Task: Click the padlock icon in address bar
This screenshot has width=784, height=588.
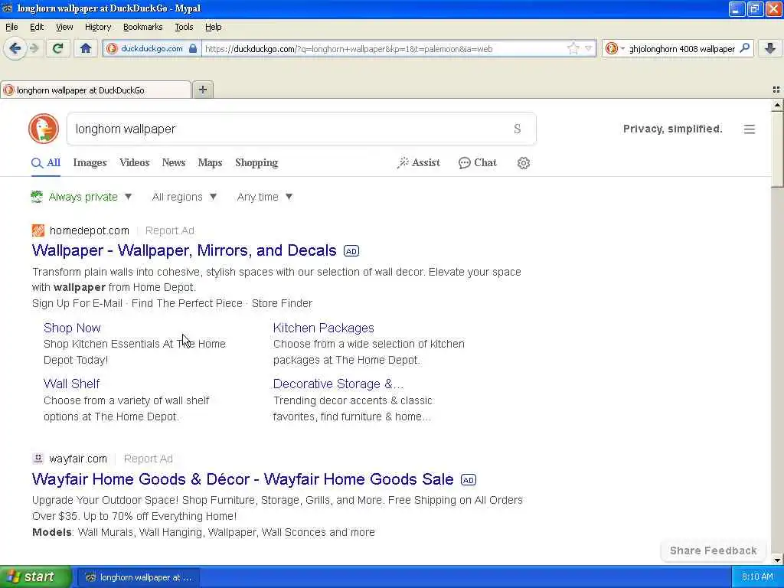Action: 193,49
